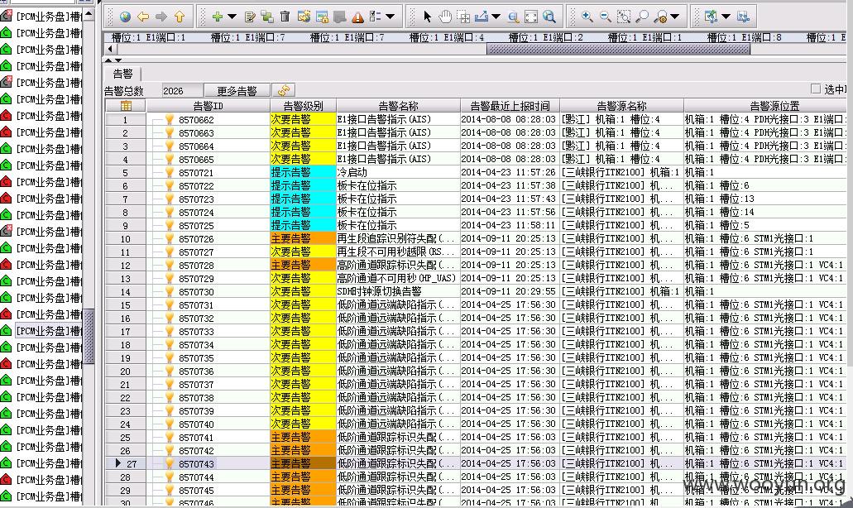Open the dropdown next to green plus
The width and height of the screenshot is (853, 508).
tap(232, 17)
